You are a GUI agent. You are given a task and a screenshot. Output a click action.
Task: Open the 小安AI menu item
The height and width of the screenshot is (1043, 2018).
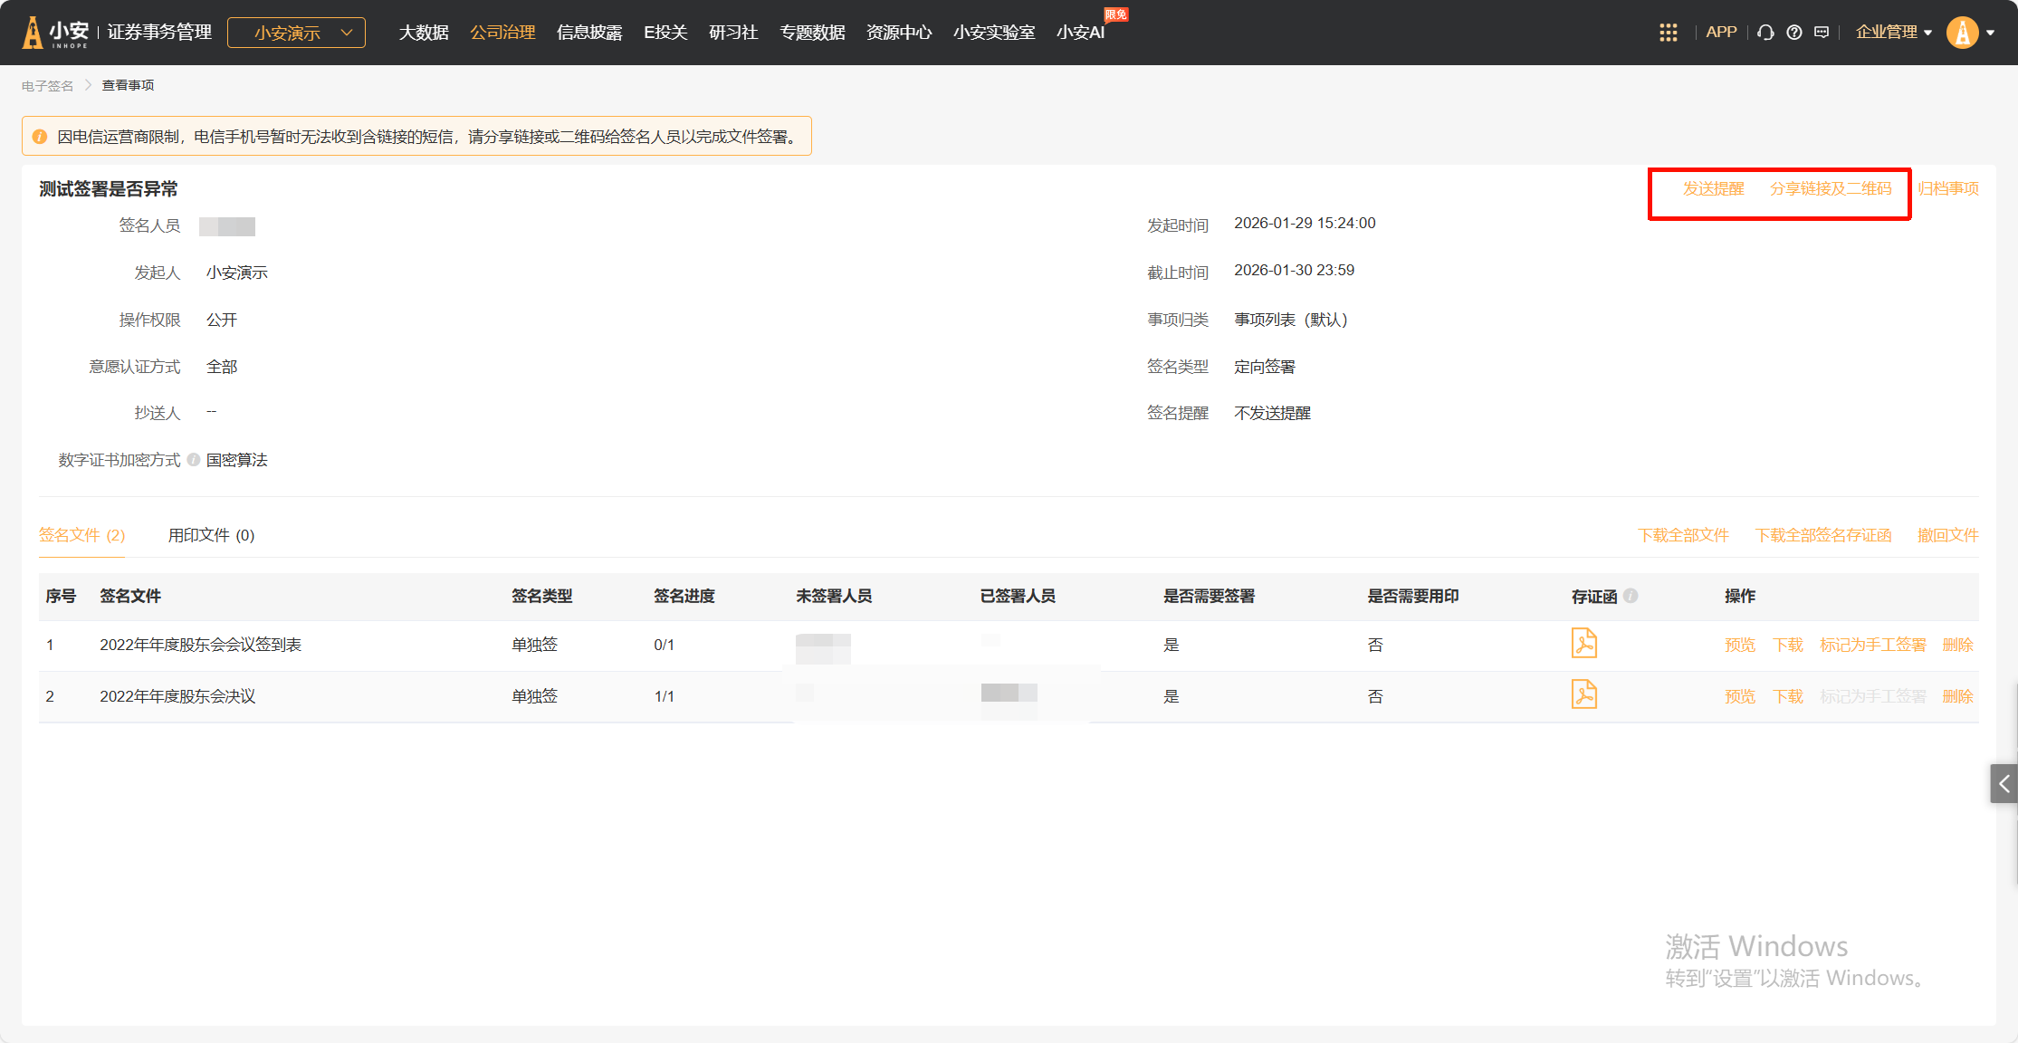click(1080, 33)
